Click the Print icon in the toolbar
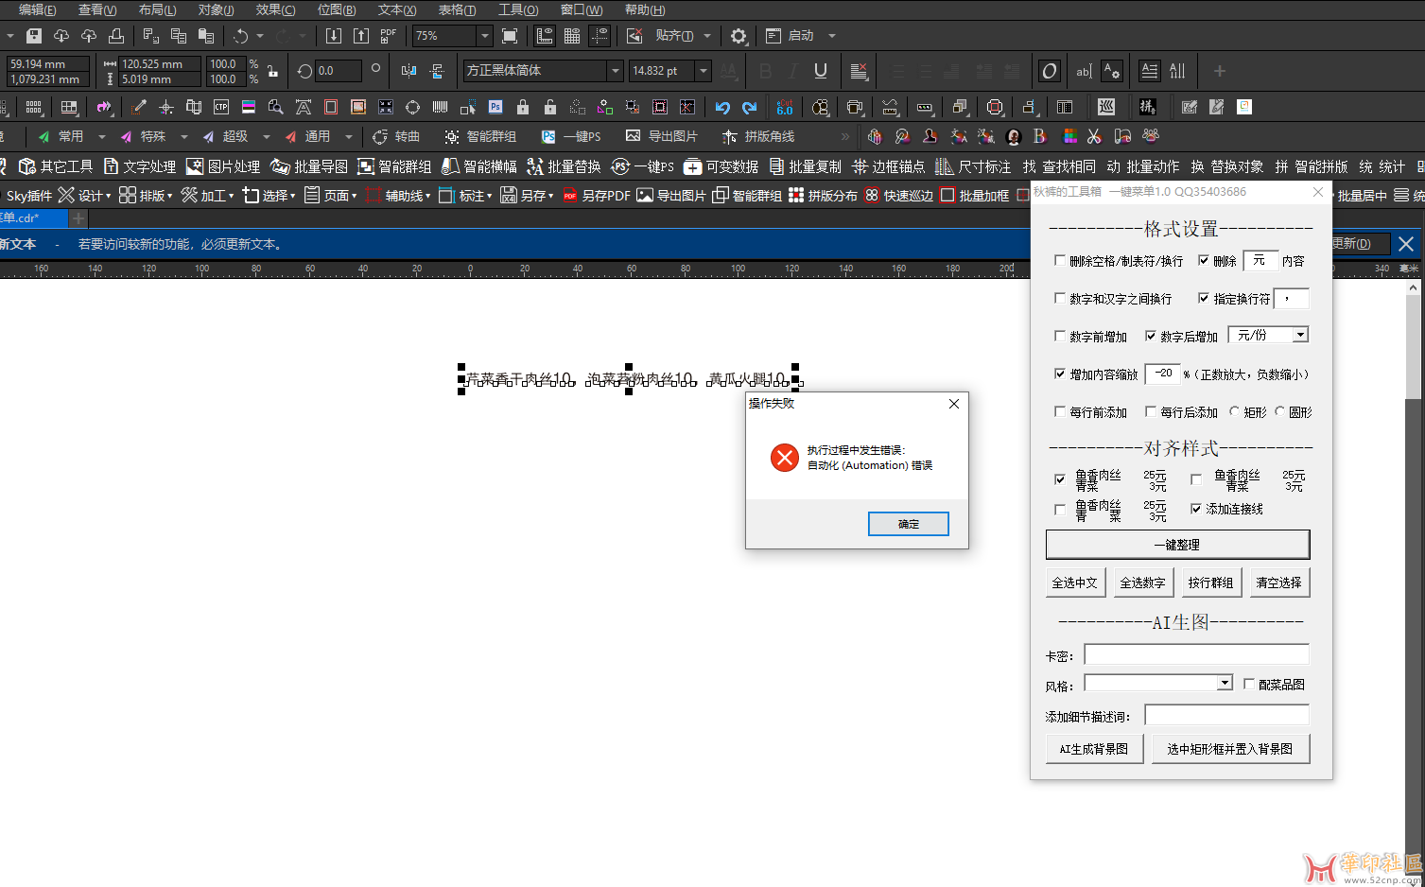This screenshot has height=887, width=1425. click(x=116, y=36)
